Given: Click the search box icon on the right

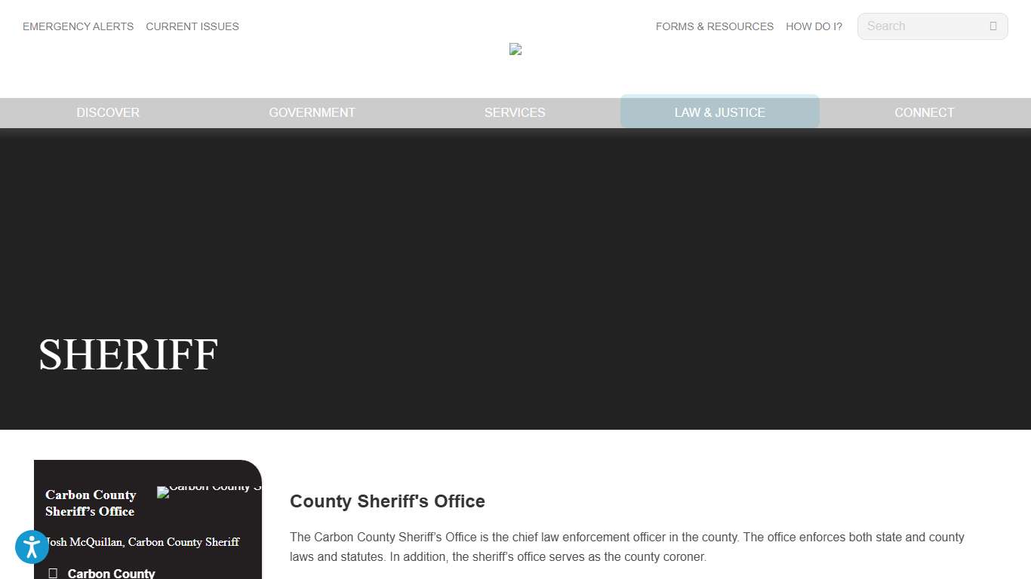Looking at the screenshot, I should point(993,26).
